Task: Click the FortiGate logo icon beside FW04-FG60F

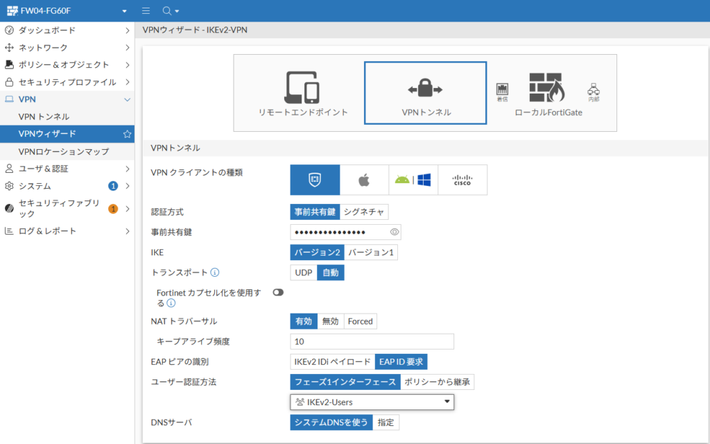Action: (x=12, y=11)
